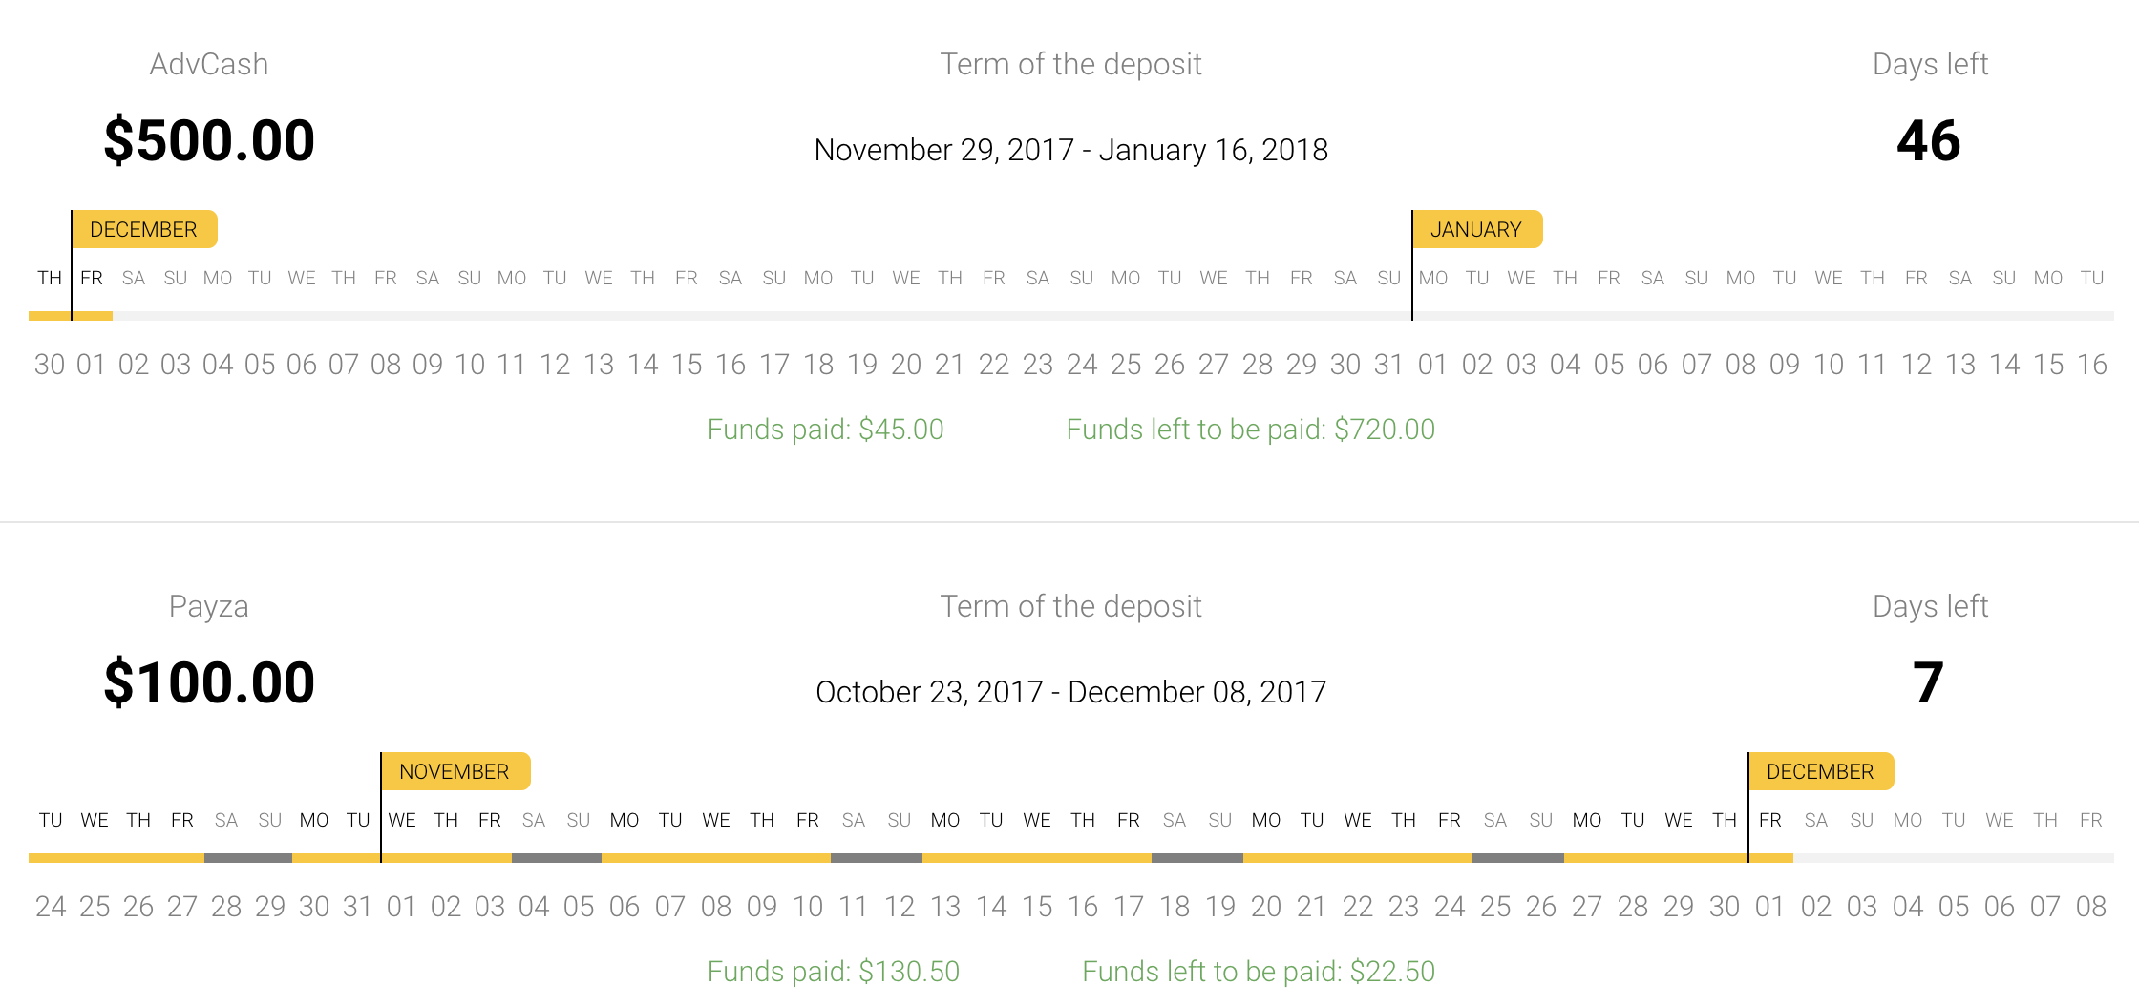Click Funds left to be paid: $22.50
Viewport: 2139px width, 1006px height.
pyautogui.click(x=1258, y=972)
